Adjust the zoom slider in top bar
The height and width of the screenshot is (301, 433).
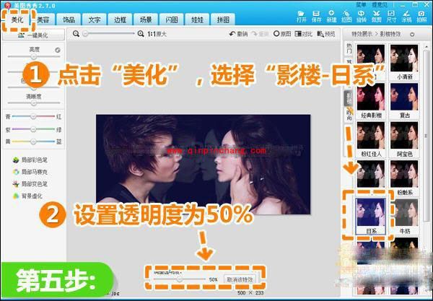110,34
